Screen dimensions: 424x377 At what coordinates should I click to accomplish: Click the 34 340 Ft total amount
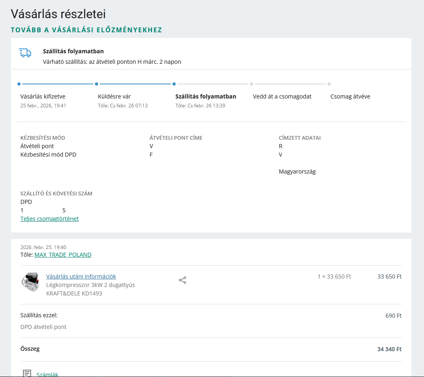coord(389,349)
